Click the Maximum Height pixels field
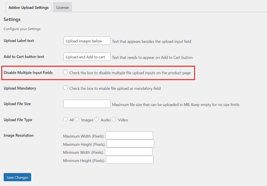The width and height of the screenshot is (267, 186). (130, 143)
